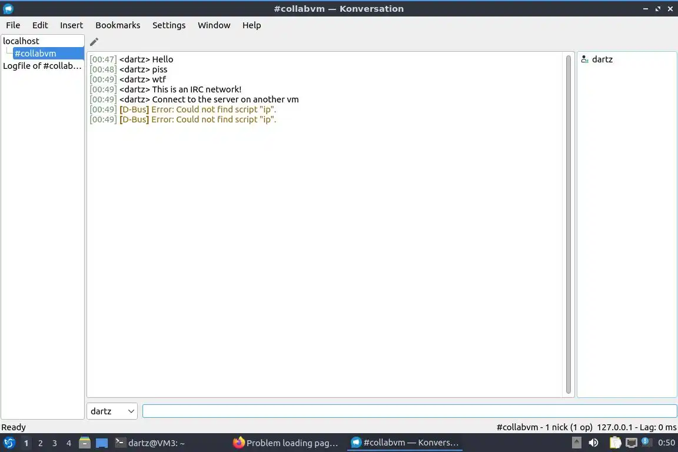Switch to virtual desktop 2
The width and height of the screenshot is (678, 452).
pyautogui.click(x=41, y=443)
